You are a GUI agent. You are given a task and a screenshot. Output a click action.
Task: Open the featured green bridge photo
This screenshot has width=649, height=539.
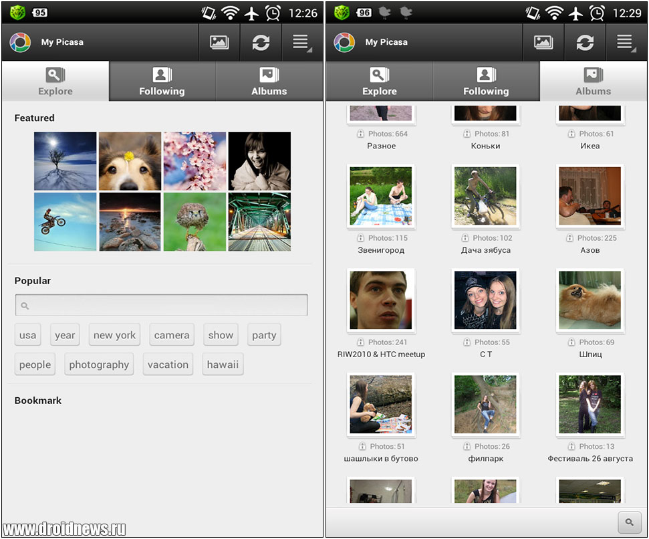[259, 222]
